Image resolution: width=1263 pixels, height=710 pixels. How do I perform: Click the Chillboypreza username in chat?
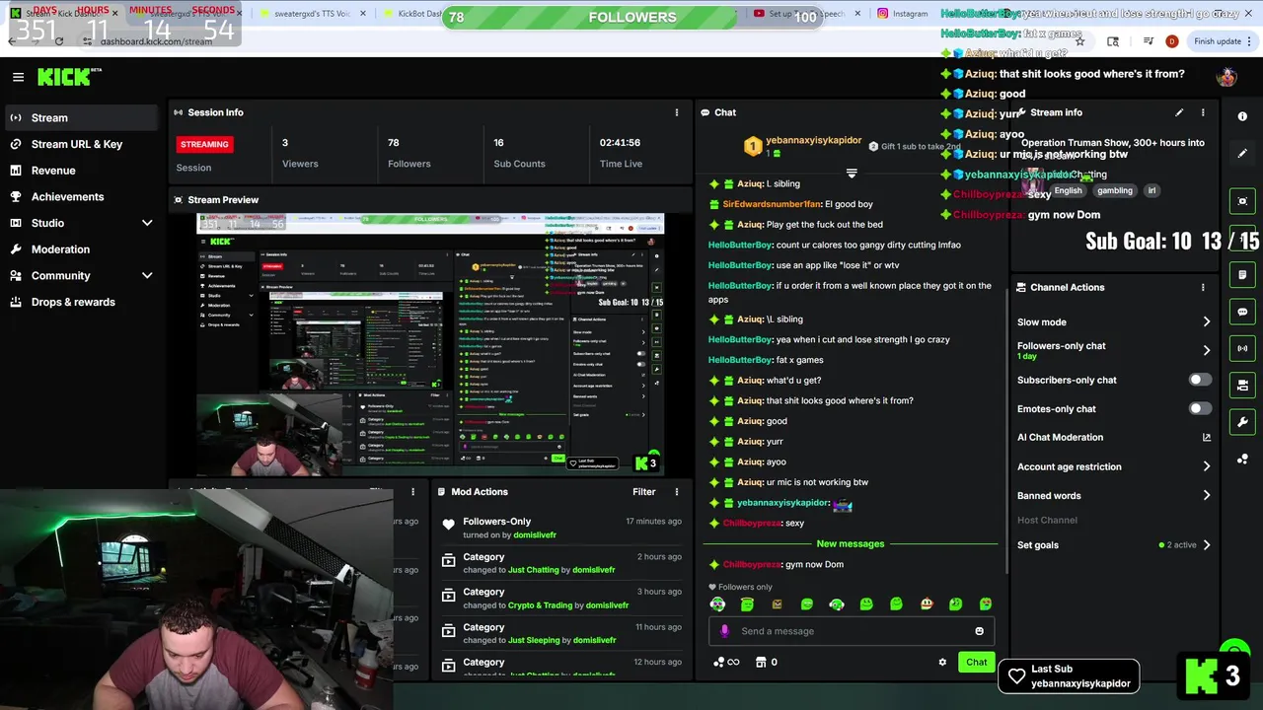tap(751, 564)
